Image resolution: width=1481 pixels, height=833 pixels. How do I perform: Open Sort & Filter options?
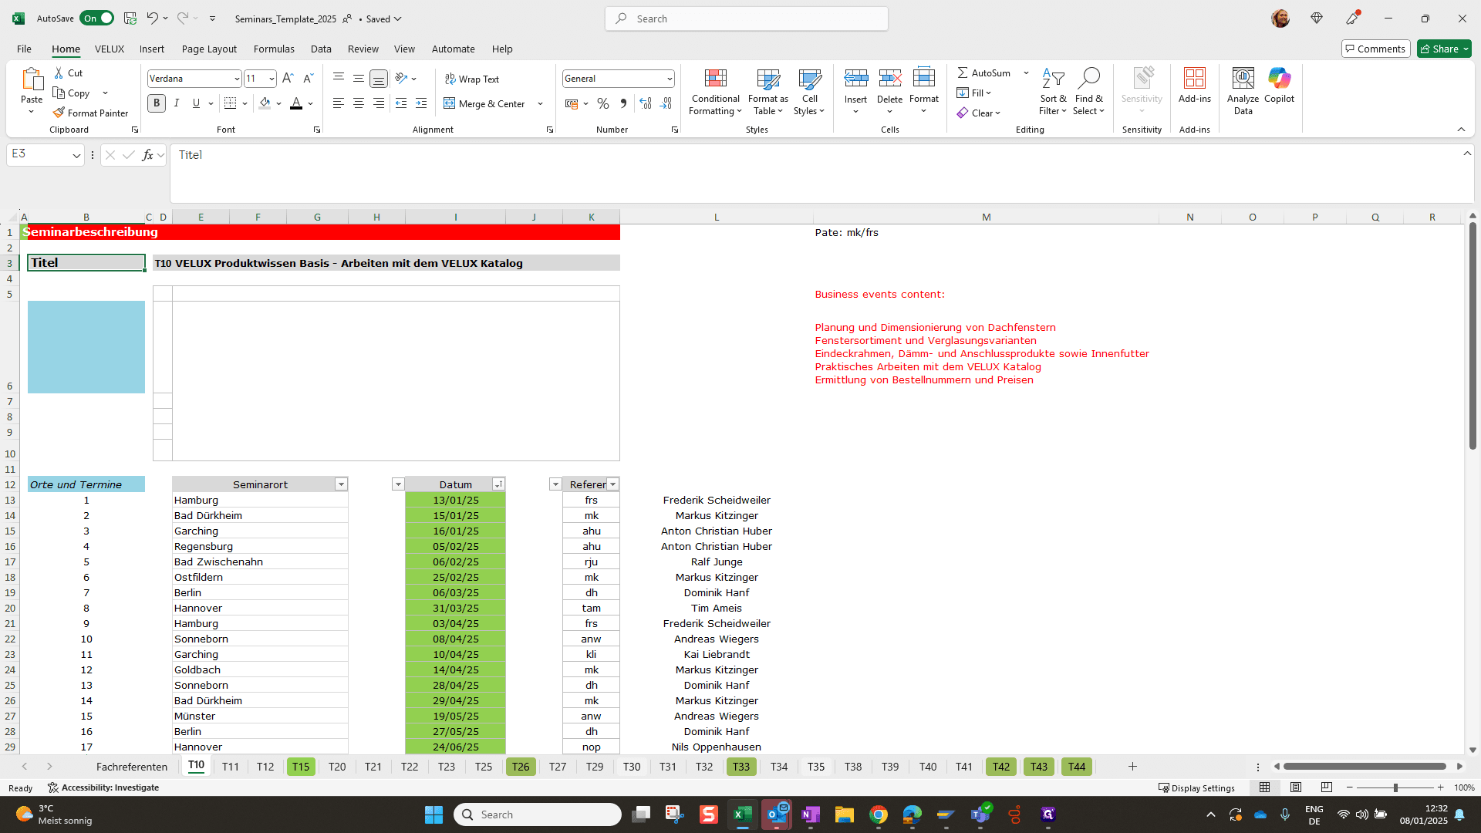coord(1053,92)
